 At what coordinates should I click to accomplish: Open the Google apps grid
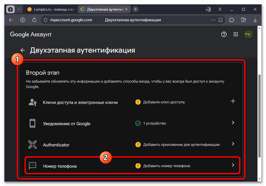tap(235, 34)
